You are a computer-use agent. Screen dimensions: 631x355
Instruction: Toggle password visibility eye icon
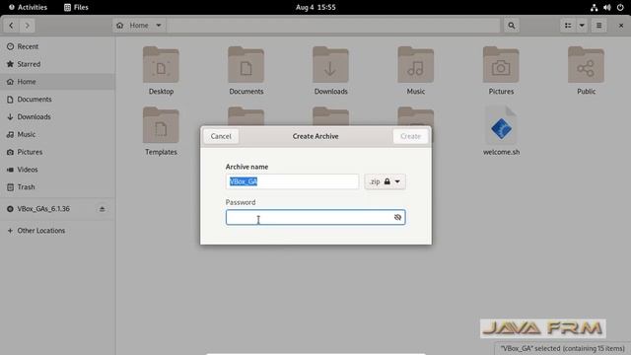pos(397,217)
